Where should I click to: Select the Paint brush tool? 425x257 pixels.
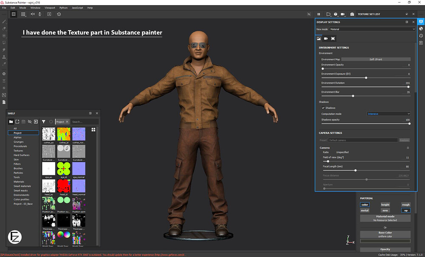coord(4,21)
